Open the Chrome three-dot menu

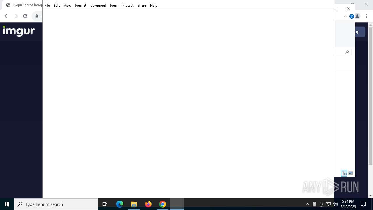coord(367,16)
